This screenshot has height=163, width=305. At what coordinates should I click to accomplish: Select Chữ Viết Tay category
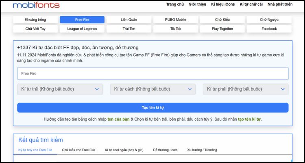[x=35, y=29]
